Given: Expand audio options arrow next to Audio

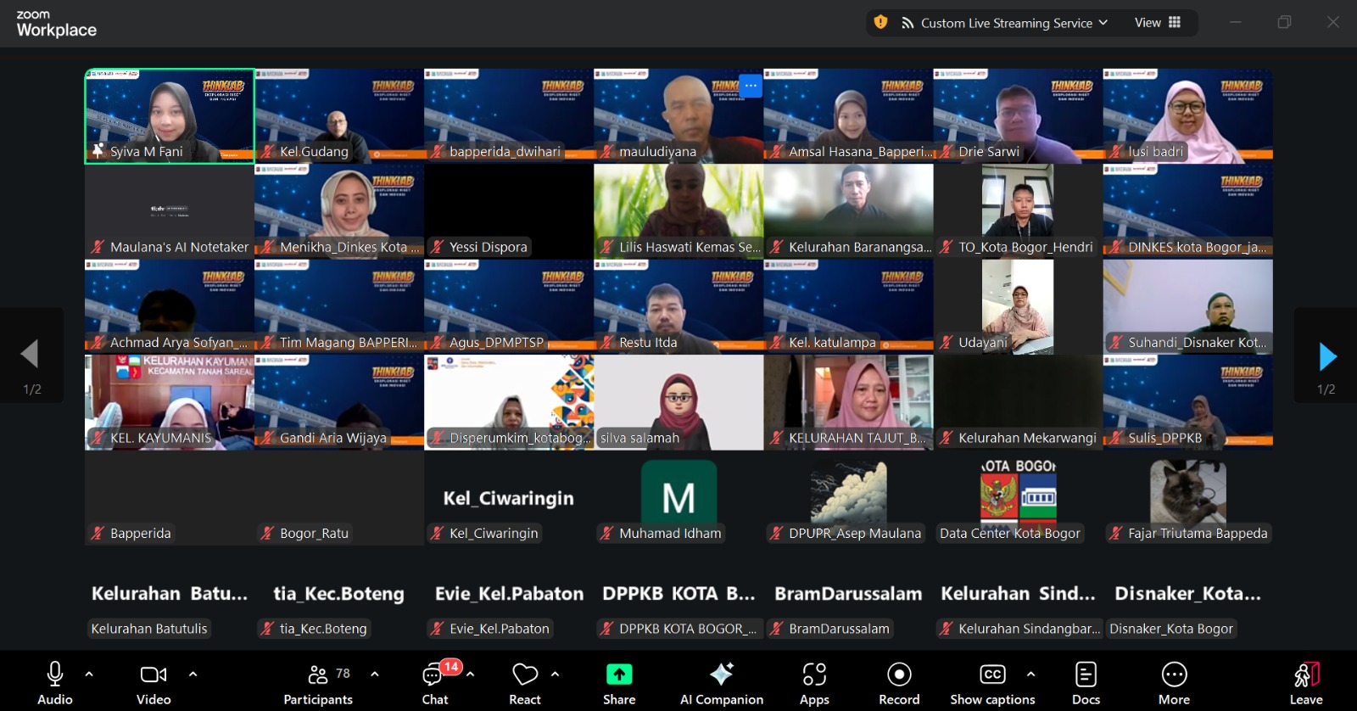Looking at the screenshot, I should click(x=89, y=675).
